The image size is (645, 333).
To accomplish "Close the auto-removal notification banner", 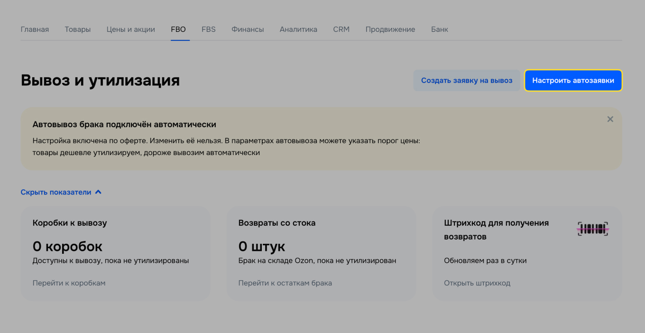I will [x=610, y=119].
